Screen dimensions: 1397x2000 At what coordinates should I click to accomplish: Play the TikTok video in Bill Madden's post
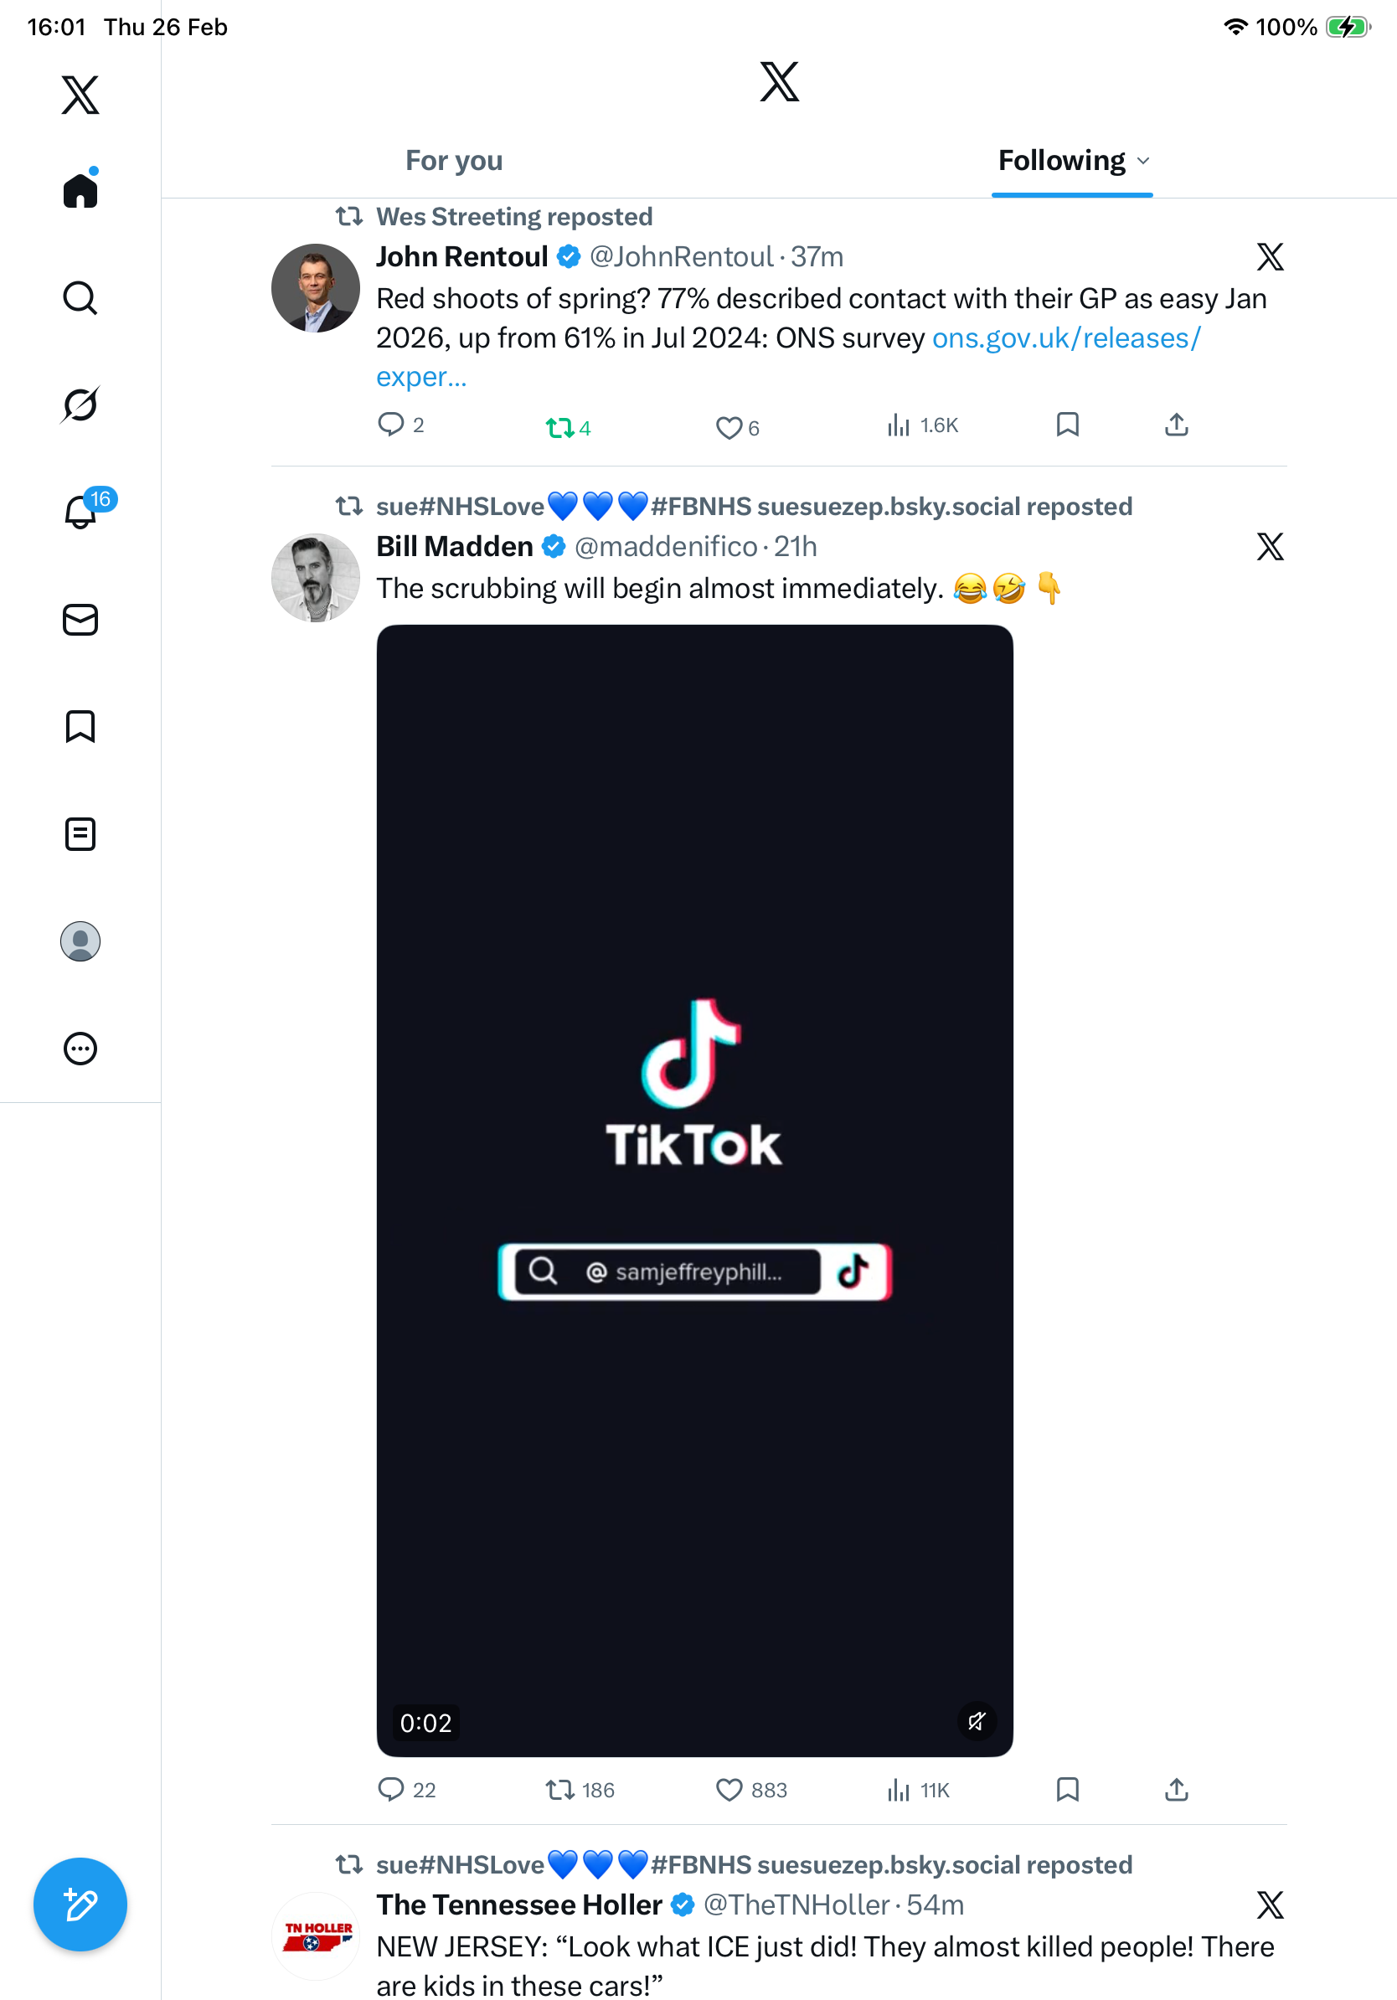pyautogui.click(x=694, y=1190)
